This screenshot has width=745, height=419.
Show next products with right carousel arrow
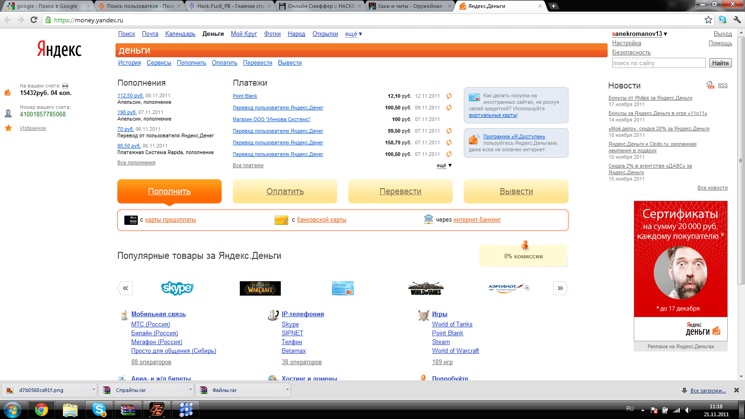[560, 288]
